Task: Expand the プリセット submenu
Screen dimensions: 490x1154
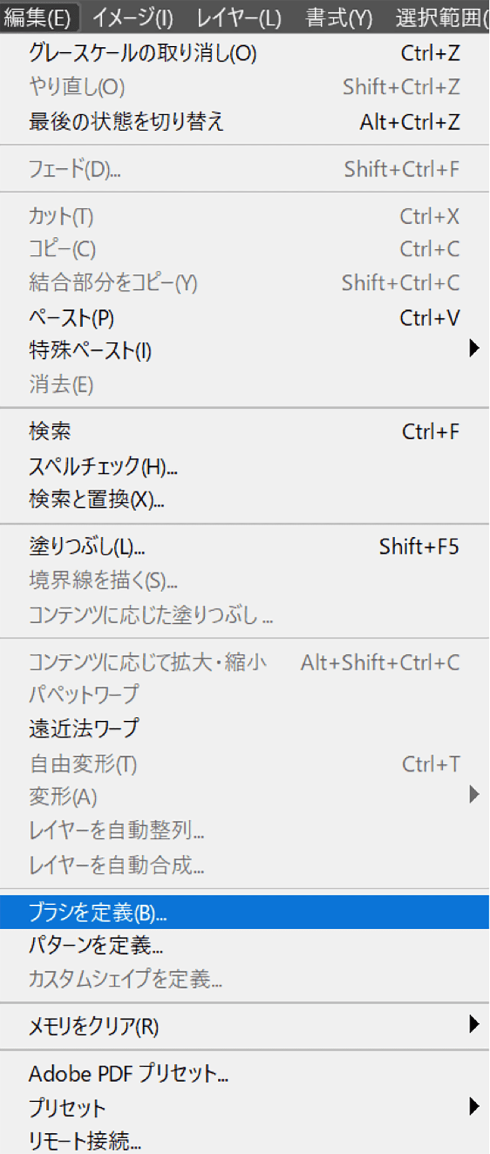Action: tap(68, 1108)
